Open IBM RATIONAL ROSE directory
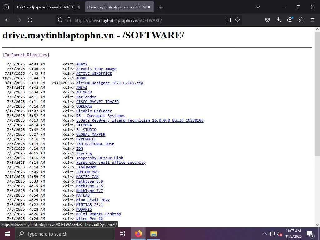This screenshot has width=320, height=240. pyautogui.click(x=95, y=144)
